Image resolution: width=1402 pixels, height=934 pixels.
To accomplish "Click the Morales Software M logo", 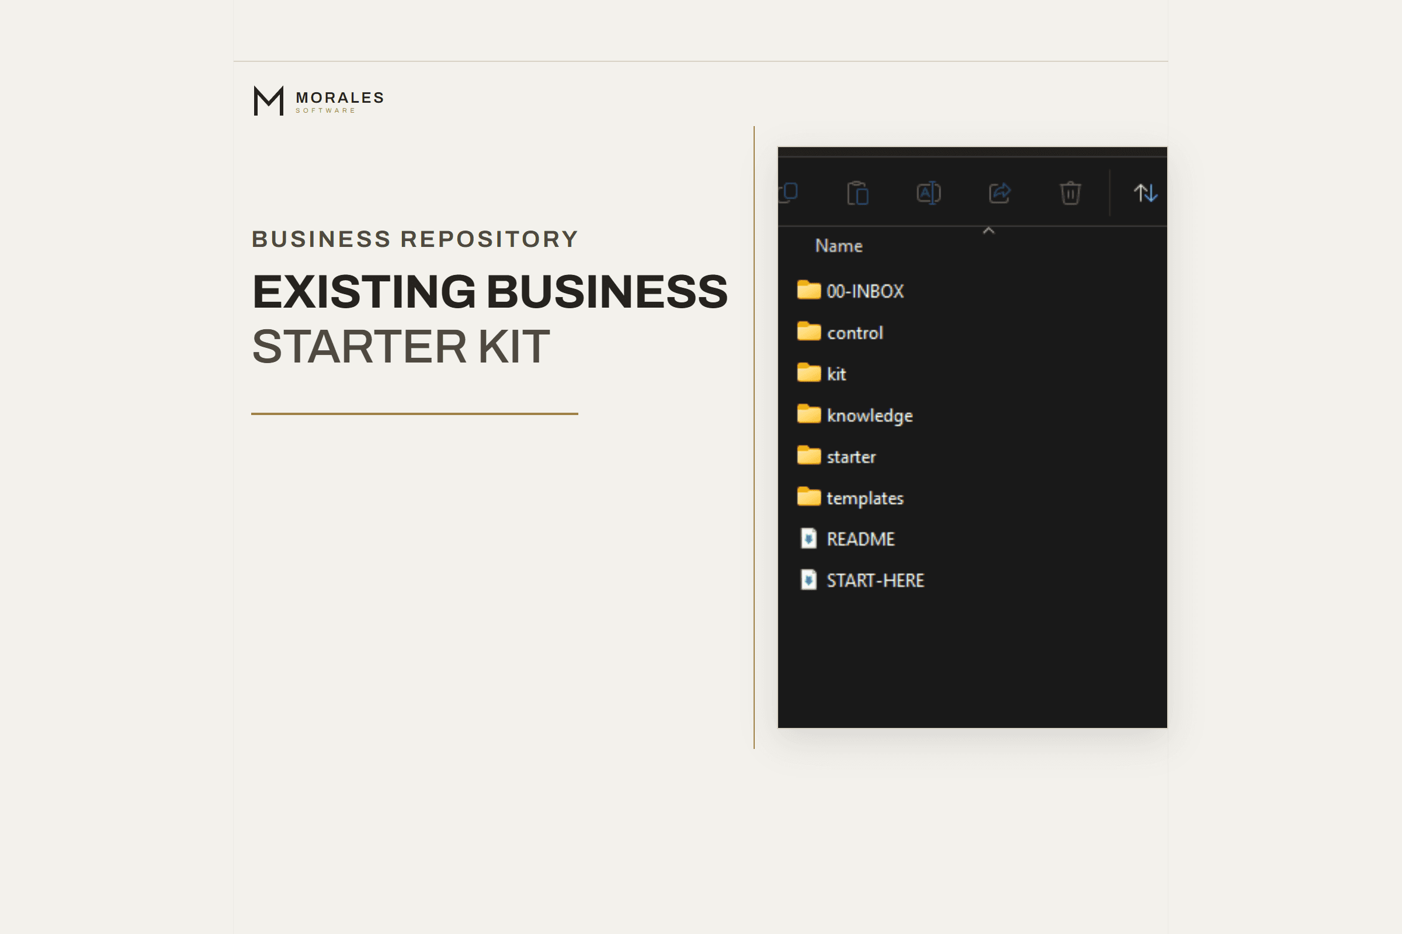I will click(268, 100).
